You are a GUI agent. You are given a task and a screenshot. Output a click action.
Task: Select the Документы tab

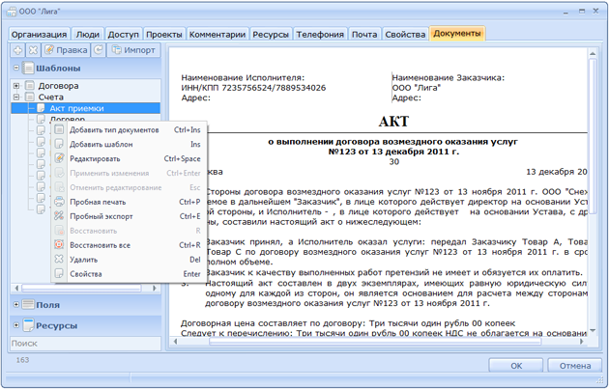coord(456,34)
